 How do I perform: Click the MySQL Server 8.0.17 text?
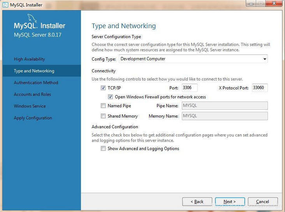[x=38, y=35]
